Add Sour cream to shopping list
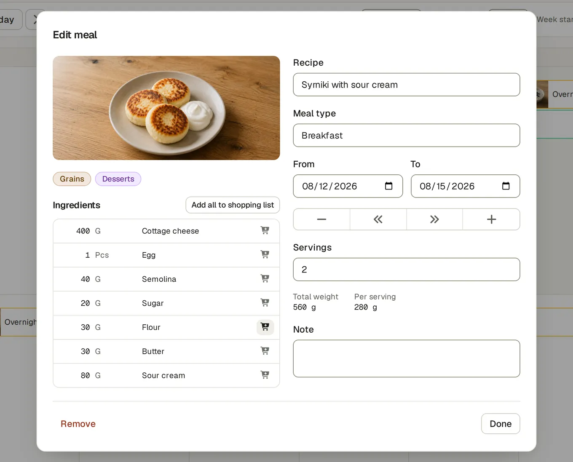Image resolution: width=573 pixels, height=462 pixels. [x=265, y=375]
